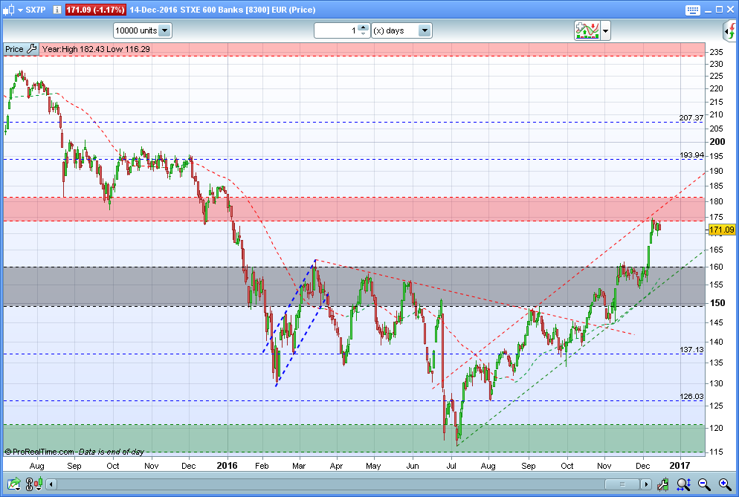Close the chart window
The image size is (739, 497).
point(730,10)
